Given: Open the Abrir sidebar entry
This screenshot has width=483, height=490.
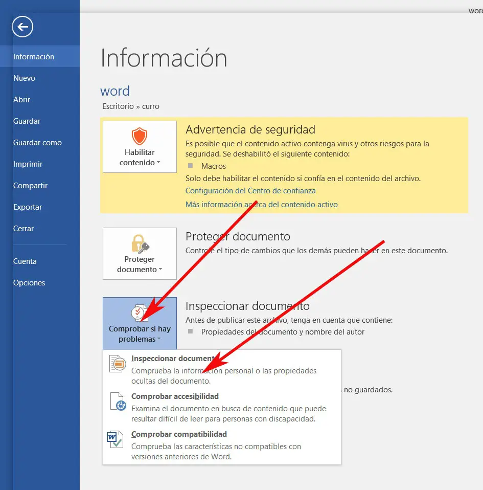Looking at the screenshot, I should 40,100.
